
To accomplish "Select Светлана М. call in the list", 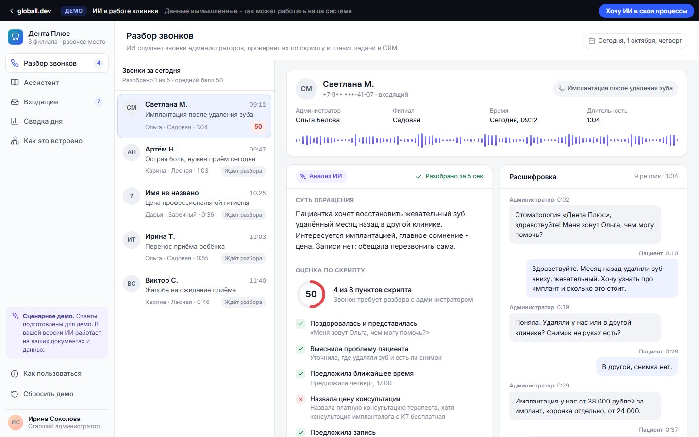I will click(194, 116).
